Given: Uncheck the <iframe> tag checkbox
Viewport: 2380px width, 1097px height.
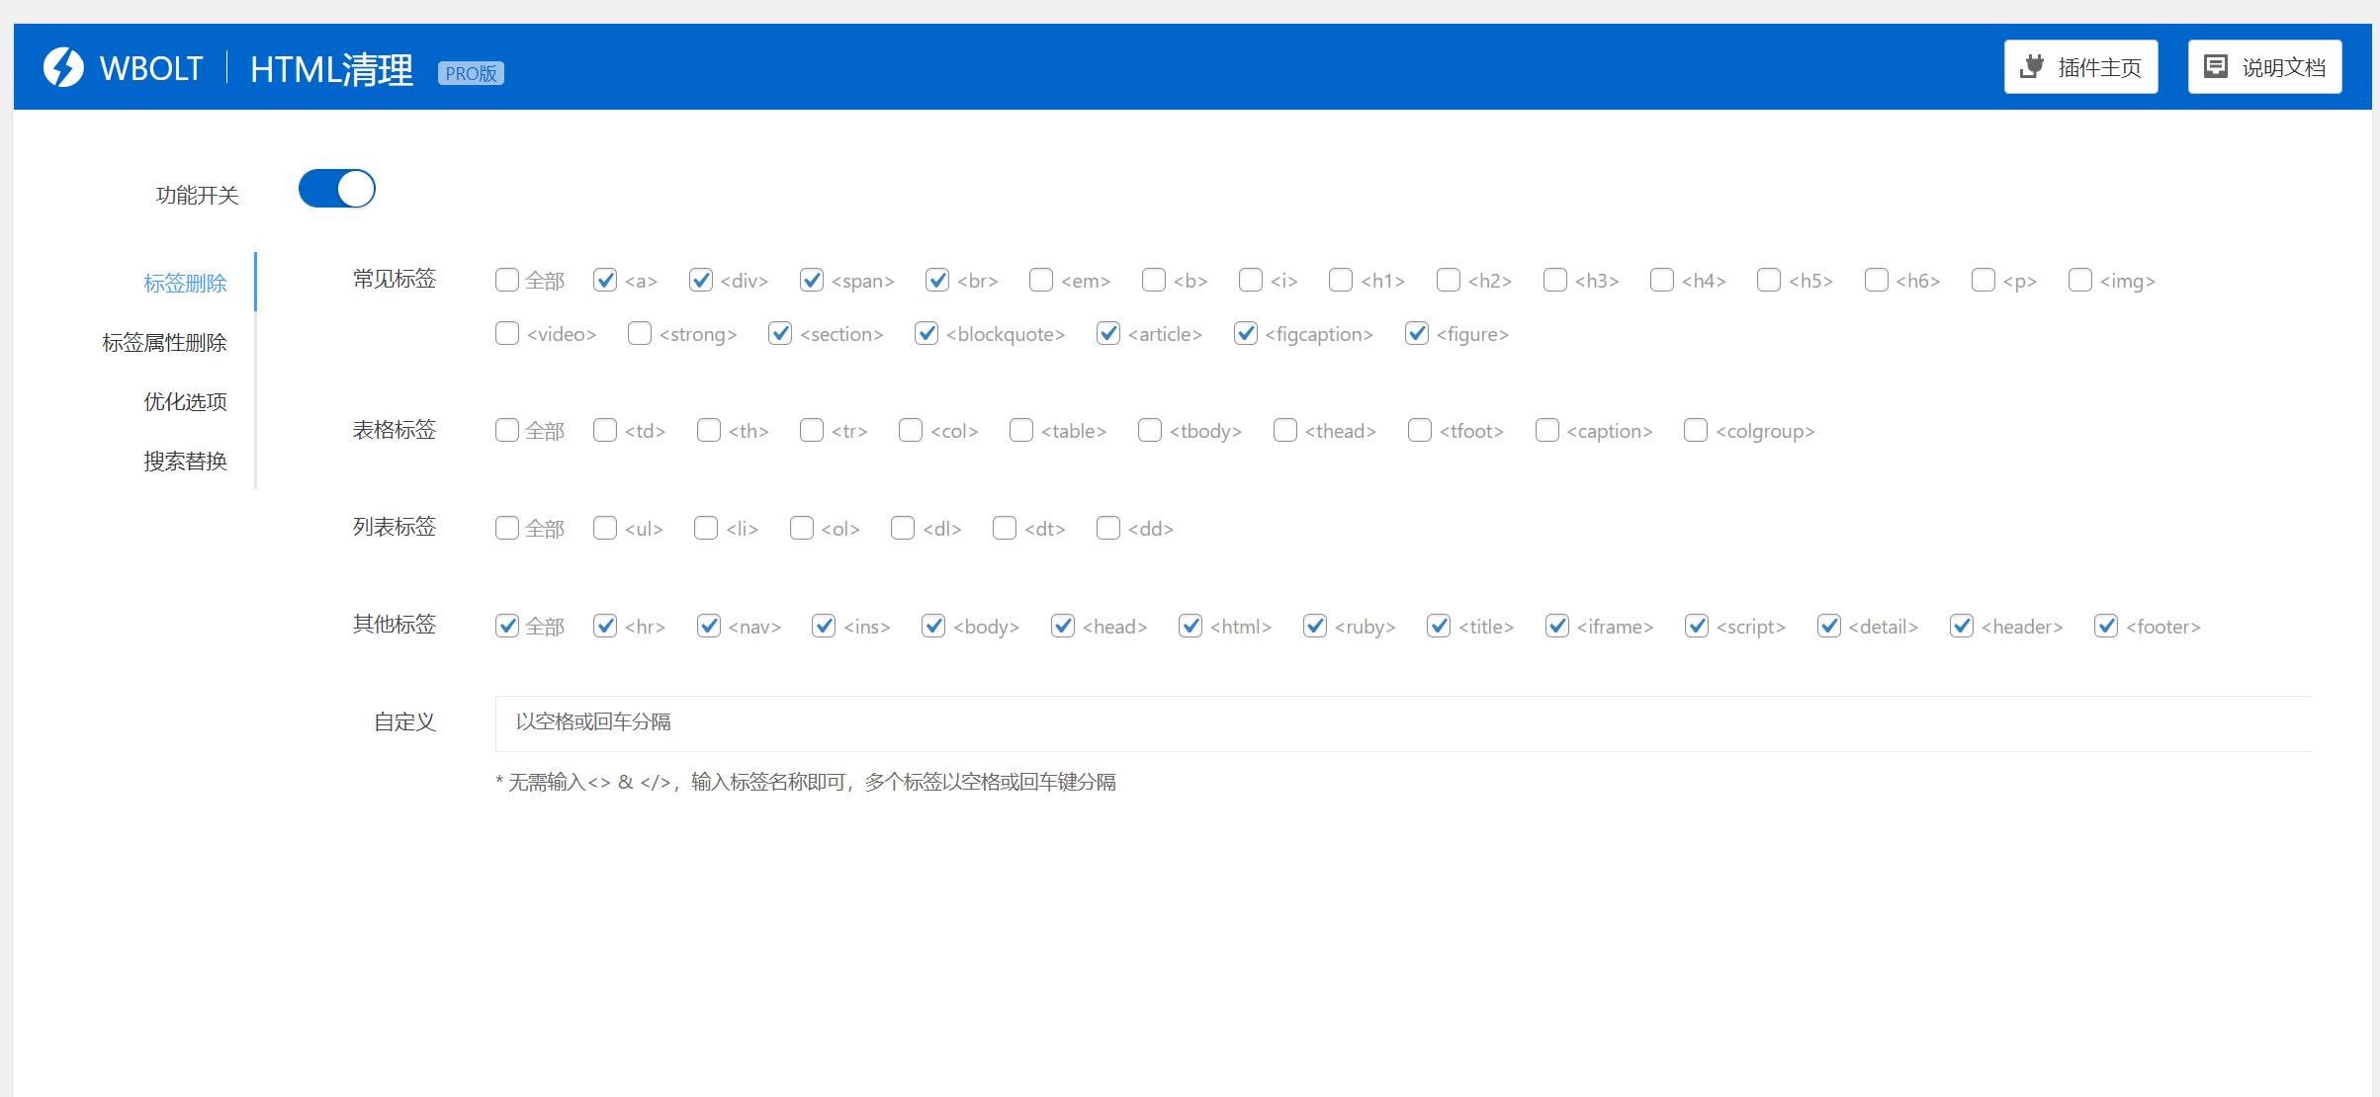Looking at the screenshot, I should tap(1557, 626).
